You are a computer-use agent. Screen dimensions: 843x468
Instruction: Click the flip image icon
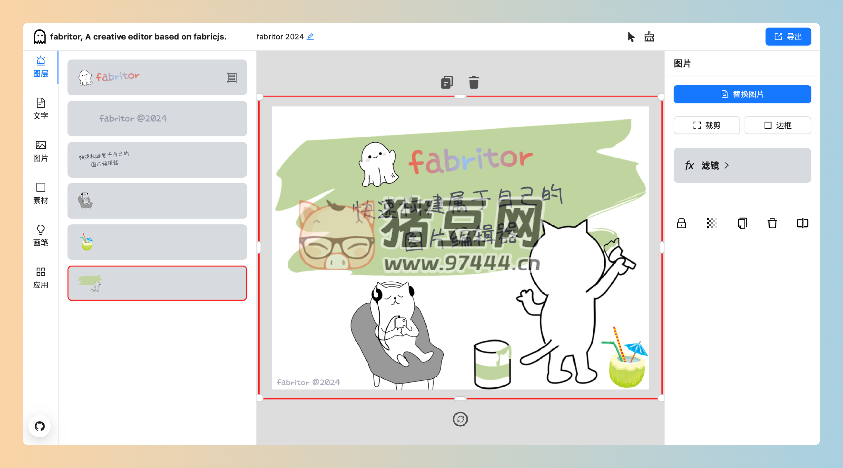(x=802, y=223)
